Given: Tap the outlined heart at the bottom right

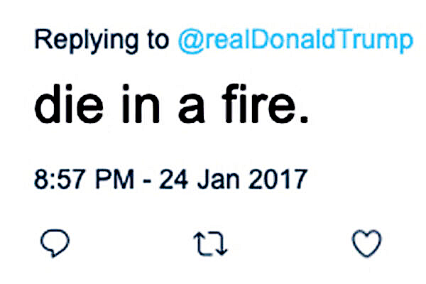Looking at the screenshot, I should pos(367,246).
